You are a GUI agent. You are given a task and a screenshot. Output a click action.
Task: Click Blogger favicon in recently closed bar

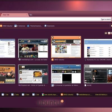(62, 95)
